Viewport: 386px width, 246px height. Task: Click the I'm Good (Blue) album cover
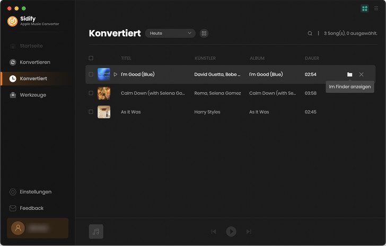point(104,74)
